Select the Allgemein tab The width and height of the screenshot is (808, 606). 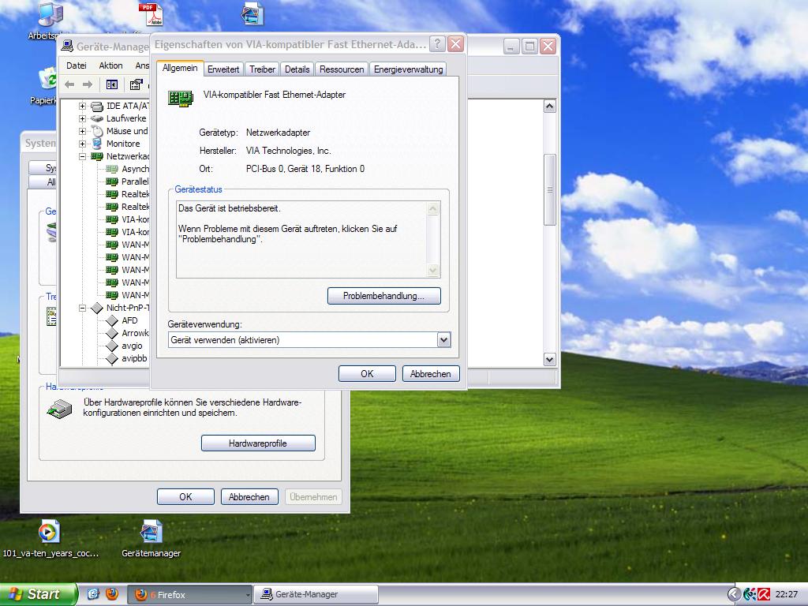pos(180,68)
